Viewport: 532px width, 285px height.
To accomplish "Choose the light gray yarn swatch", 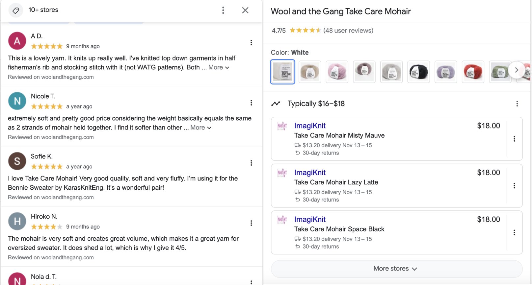I will (391, 72).
